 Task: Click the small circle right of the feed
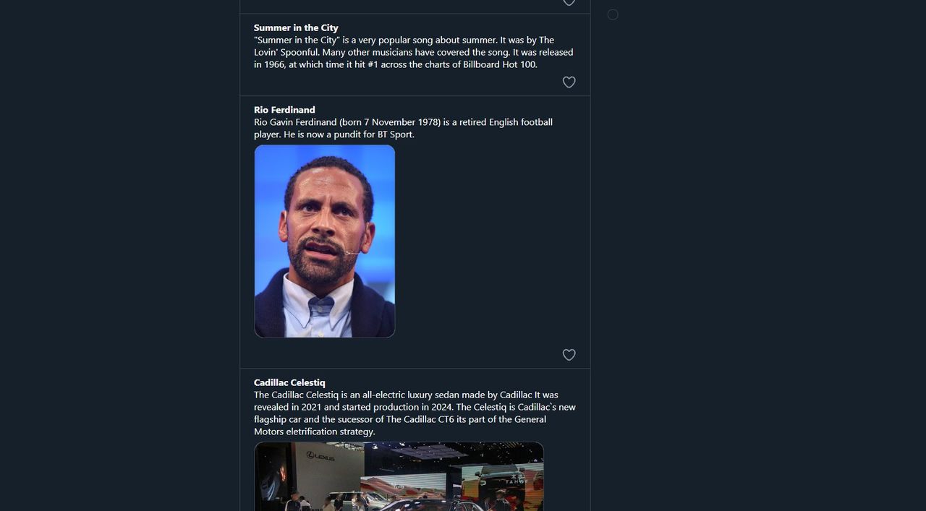[613, 14]
